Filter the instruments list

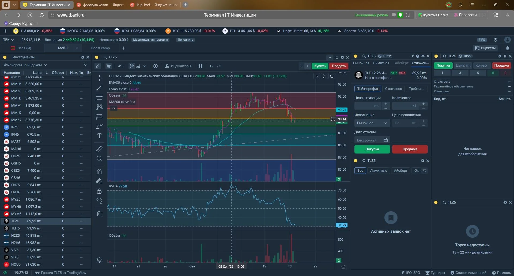85,65
